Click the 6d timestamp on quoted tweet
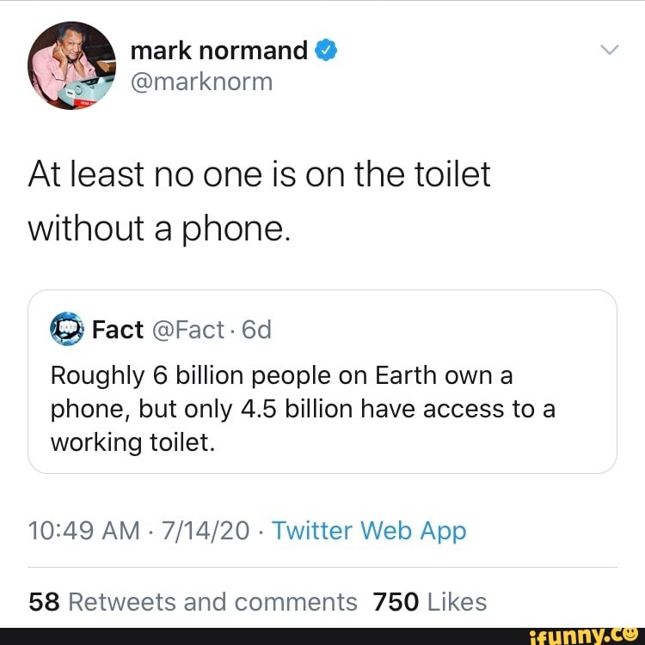The width and height of the screenshot is (645, 645). tap(256, 330)
